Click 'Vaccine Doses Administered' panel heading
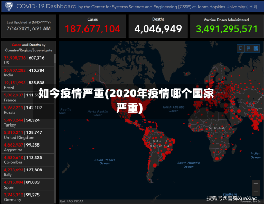 [x=226, y=20]
